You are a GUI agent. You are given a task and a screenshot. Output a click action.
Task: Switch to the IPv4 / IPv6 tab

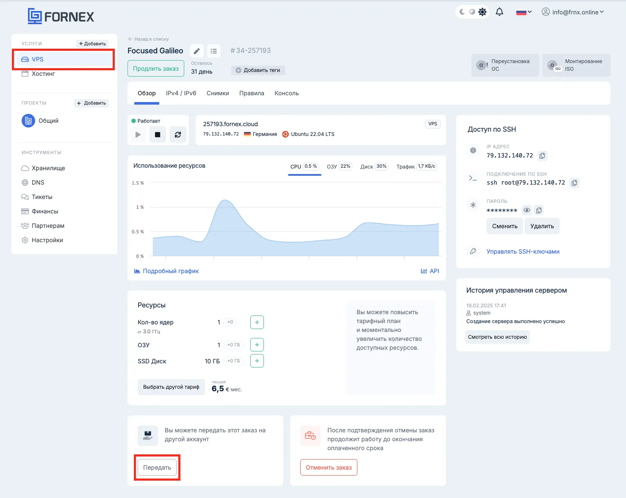point(181,93)
